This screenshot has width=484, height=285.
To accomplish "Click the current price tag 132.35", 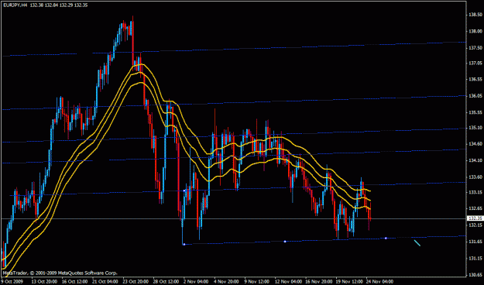I will tap(475, 218).
